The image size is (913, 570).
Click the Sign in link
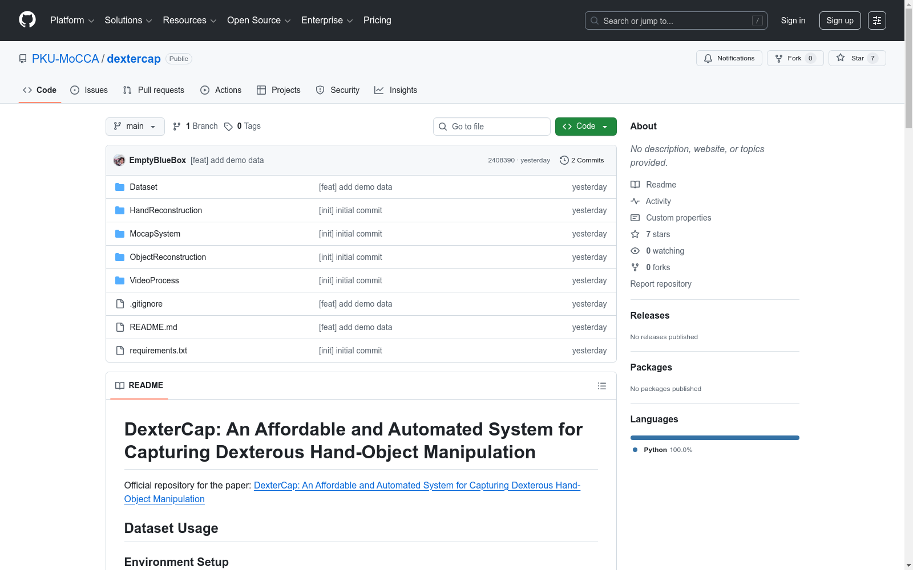click(x=793, y=21)
